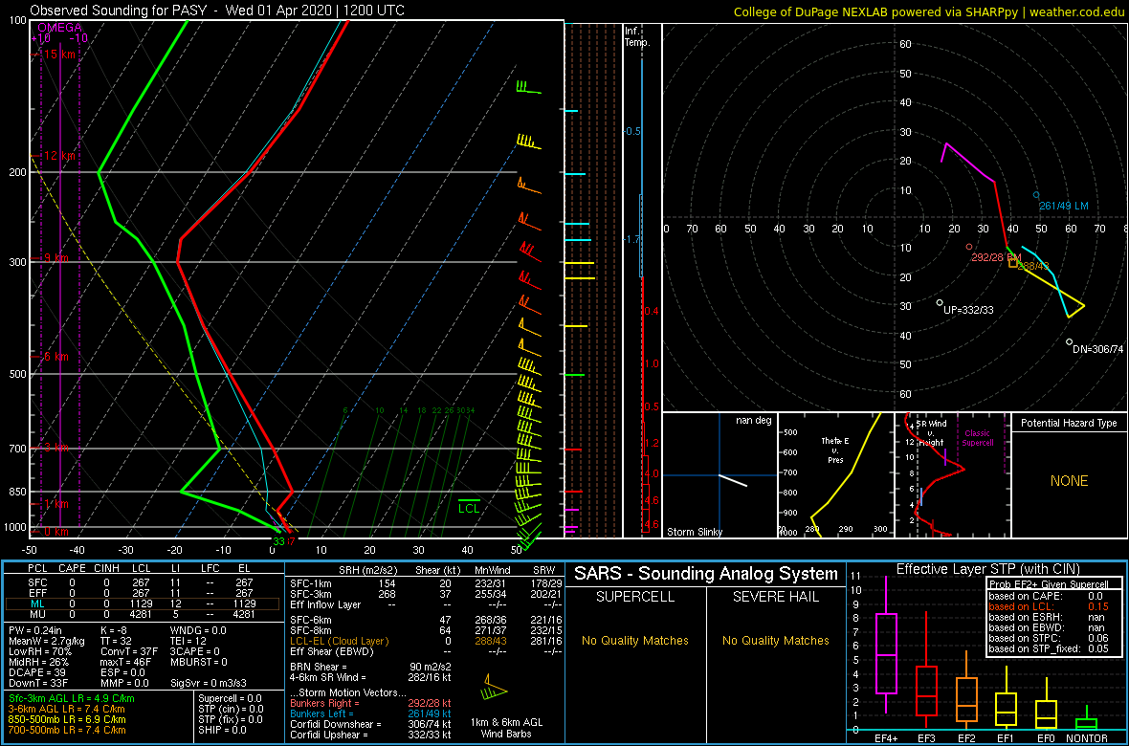Click the SARS - Sounding Analog System heading
1129x746 pixels.
tap(706, 574)
